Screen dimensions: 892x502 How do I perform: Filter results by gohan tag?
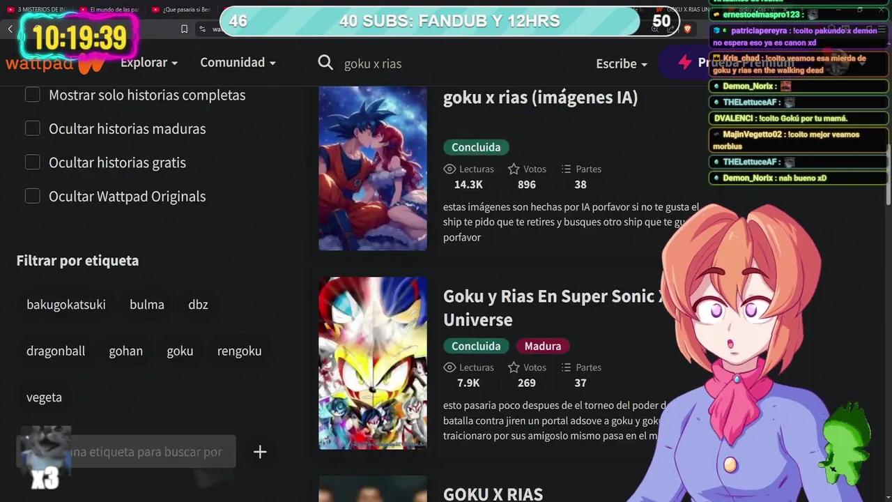click(126, 351)
